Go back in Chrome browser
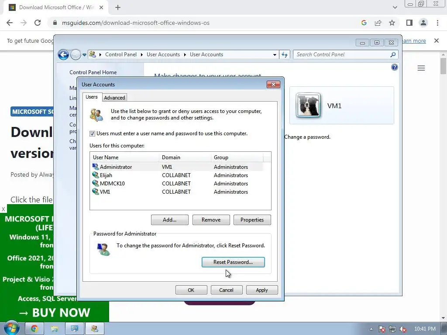The image size is (447, 335). click(x=10, y=23)
